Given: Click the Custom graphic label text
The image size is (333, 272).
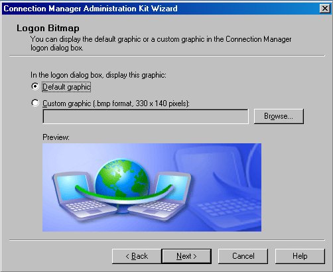Looking at the screenshot, I should [116, 103].
